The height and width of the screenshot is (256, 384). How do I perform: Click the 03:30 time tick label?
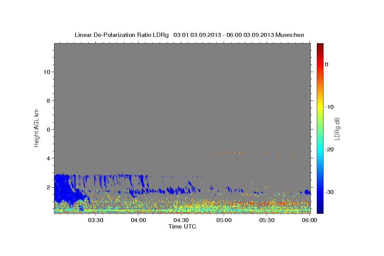click(96, 220)
